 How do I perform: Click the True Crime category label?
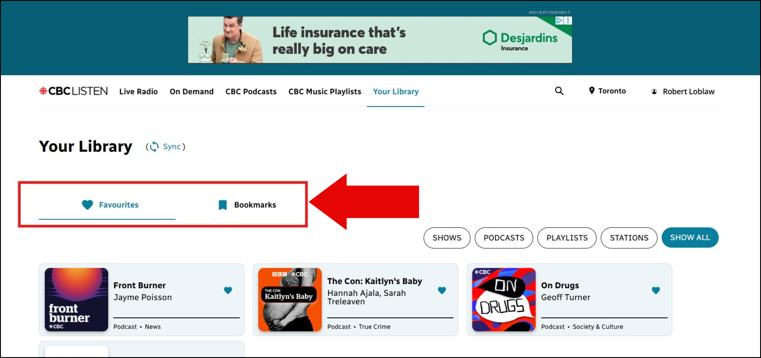375,327
